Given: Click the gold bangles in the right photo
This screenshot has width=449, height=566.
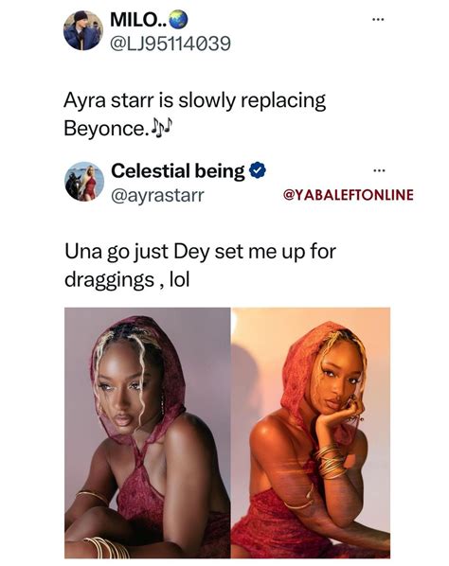Looking at the screenshot, I should pyautogui.click(x=331, y=461).
